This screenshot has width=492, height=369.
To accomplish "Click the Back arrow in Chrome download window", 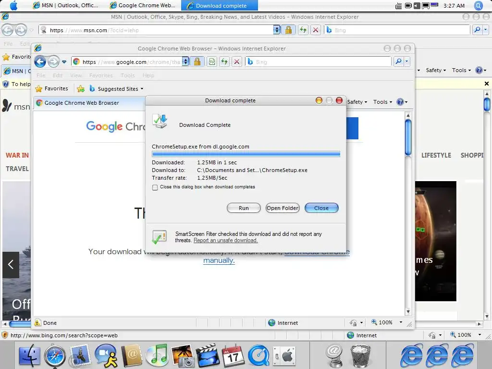I will pyautogui.click(x=40, y=61).
